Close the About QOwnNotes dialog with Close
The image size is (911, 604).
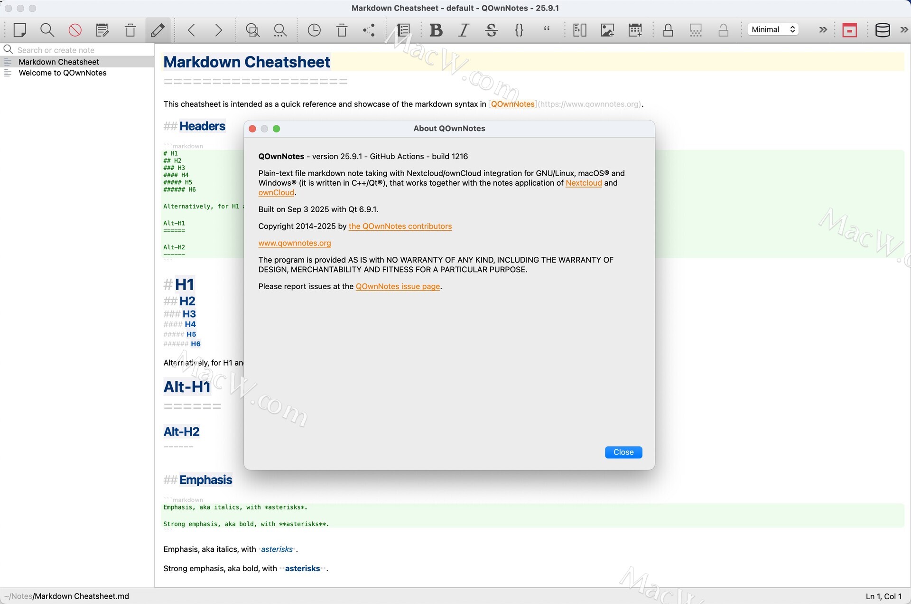623,452
